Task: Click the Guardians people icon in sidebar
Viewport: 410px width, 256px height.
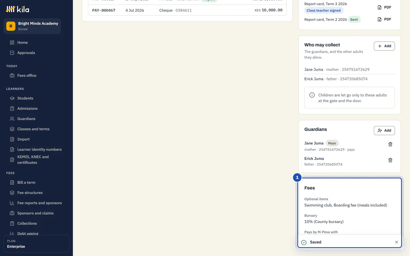Action: point(12,119)
